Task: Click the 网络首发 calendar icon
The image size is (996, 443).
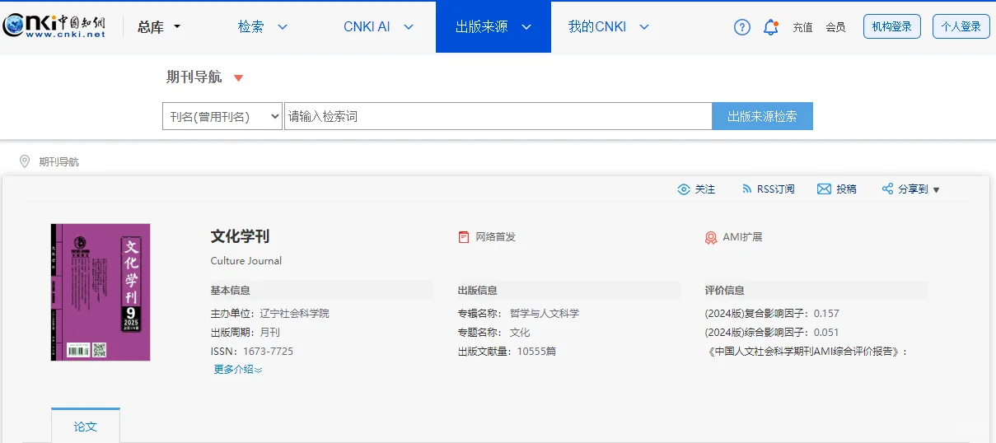Action: (464, 237)
